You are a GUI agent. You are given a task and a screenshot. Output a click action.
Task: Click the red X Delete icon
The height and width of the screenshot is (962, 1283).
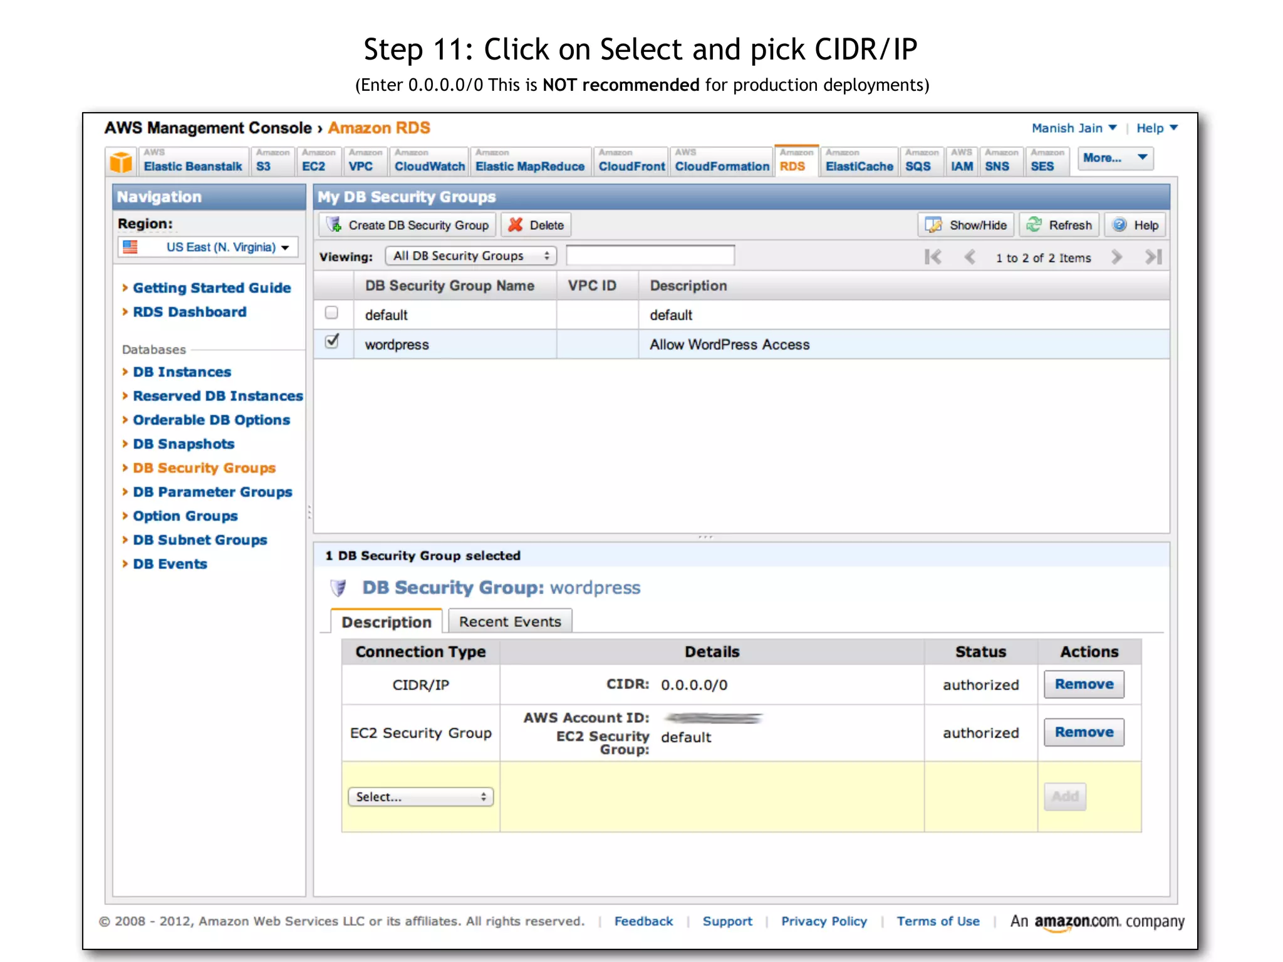515,225
